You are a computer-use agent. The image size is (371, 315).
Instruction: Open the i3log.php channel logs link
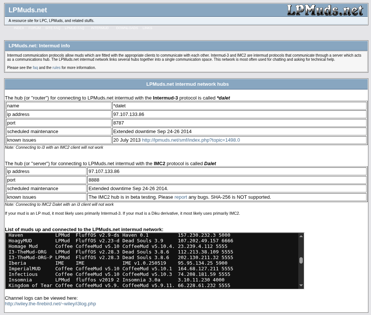point(50,303)
